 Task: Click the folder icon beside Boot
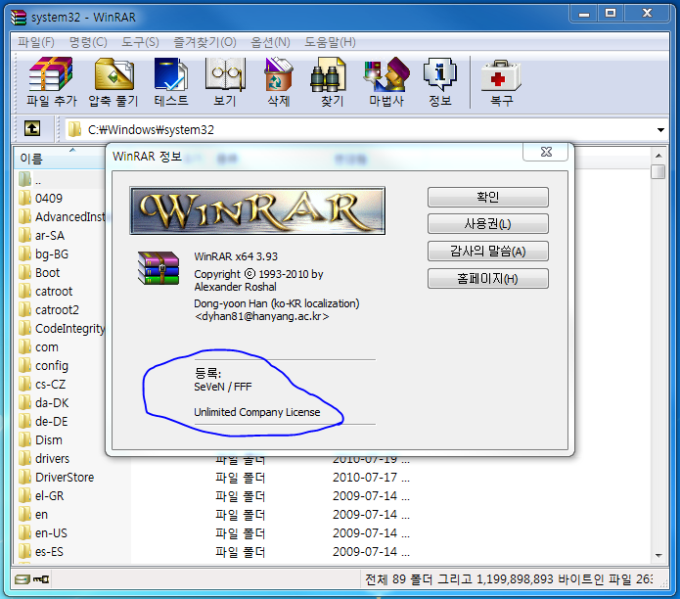25,272
